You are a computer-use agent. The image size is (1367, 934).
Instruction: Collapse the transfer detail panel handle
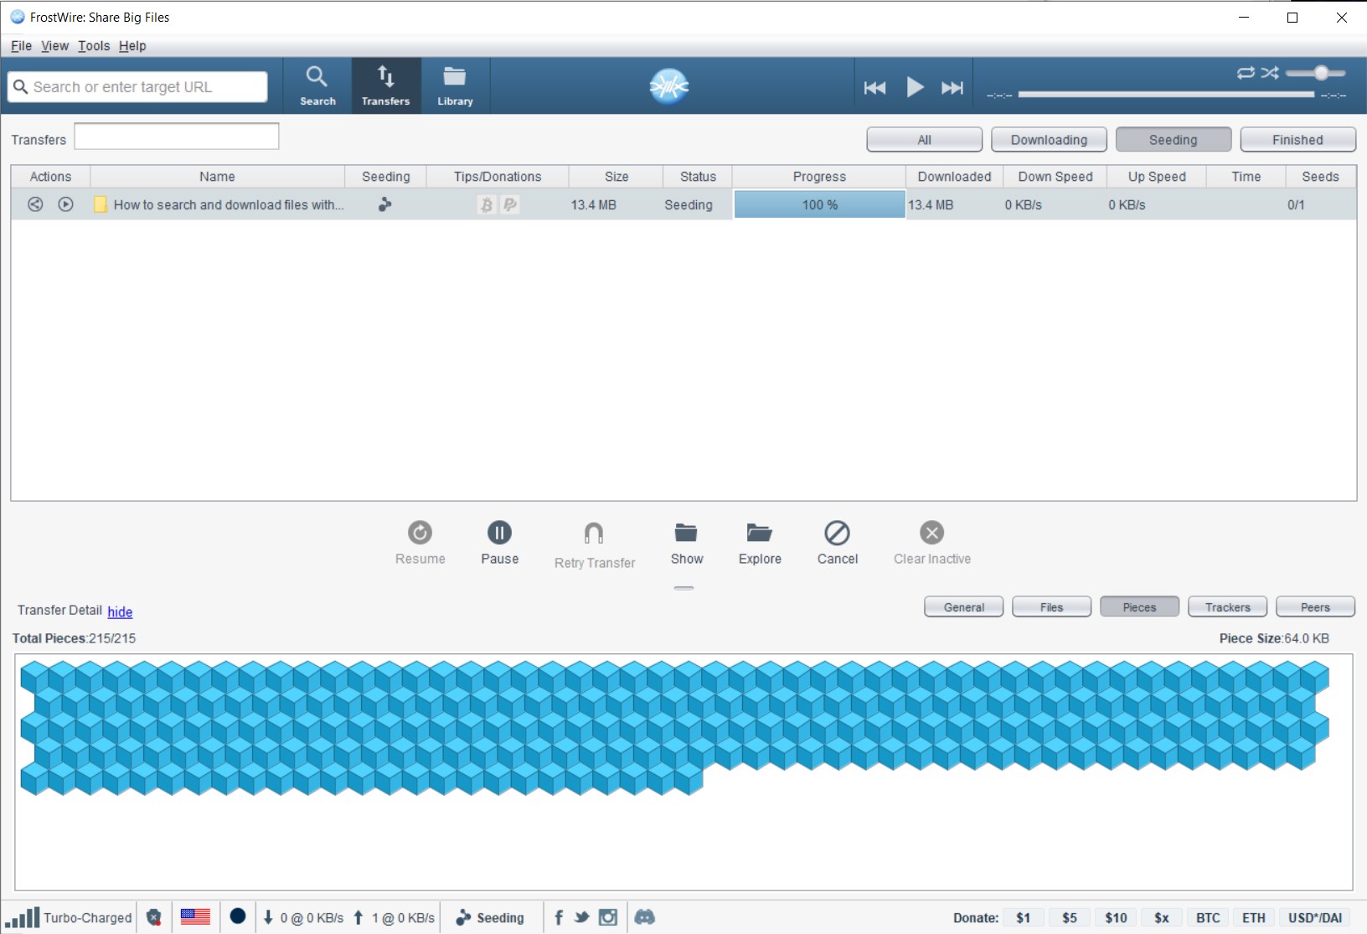click(684, 588)
